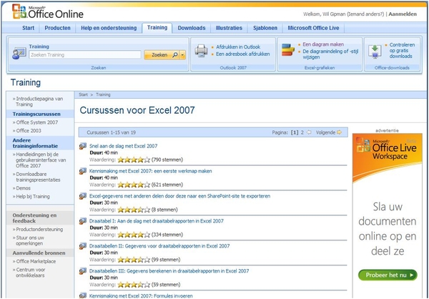Click the course icon beside Snel aan de slag
Image resolution: width=429 pixels, height=299 pixels.
[x=83, y=146]
